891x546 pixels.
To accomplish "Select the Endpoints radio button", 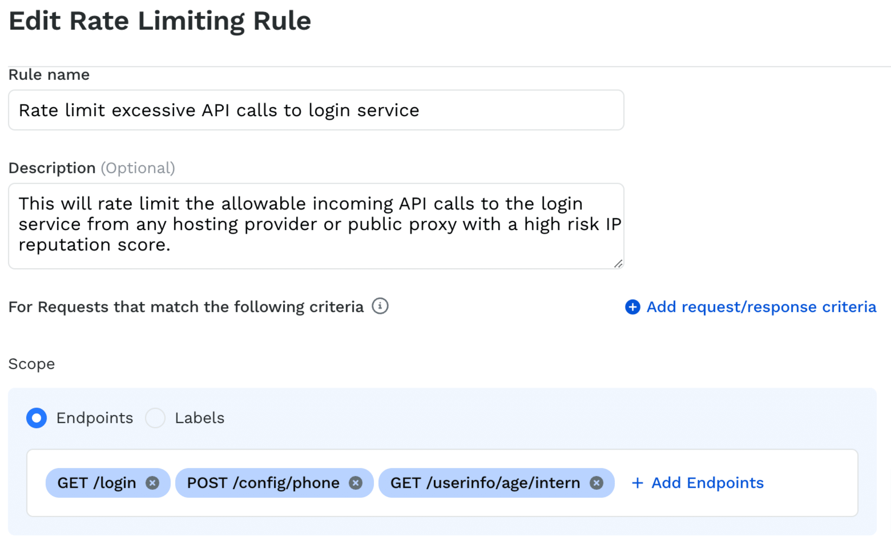I will [36, 418].
